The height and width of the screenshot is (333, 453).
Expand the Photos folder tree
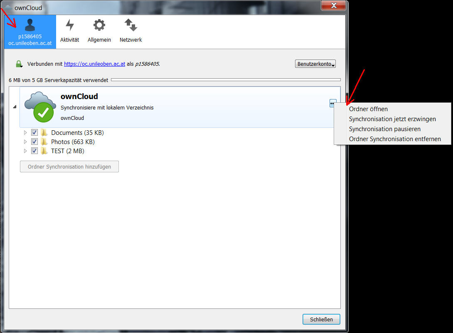(25, 142)
